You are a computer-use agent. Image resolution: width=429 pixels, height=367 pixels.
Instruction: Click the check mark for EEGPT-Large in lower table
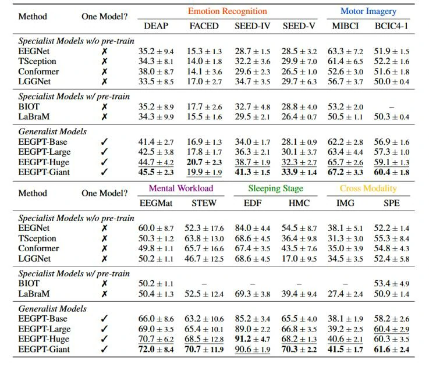[104, 329]
